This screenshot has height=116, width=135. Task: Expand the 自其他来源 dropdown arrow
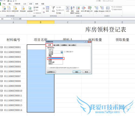(x=15, y=13)
